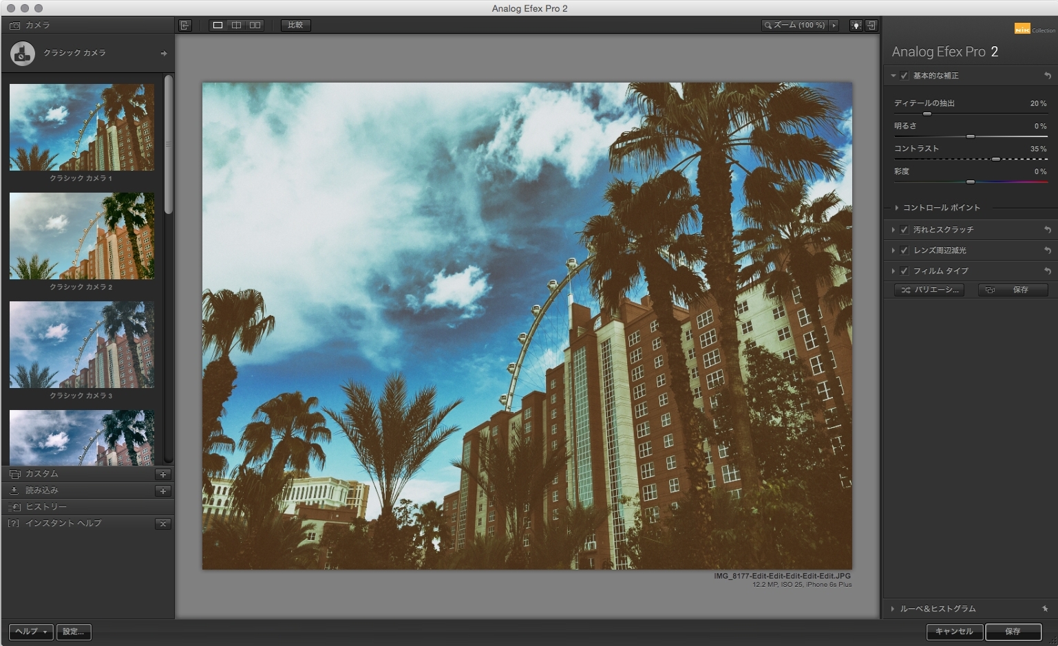Click the ズーム (100 %) zoom button
The image size is (1058, 646).
794,25
